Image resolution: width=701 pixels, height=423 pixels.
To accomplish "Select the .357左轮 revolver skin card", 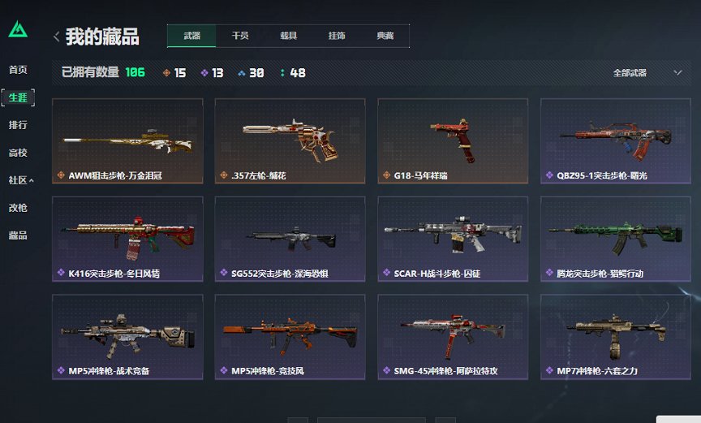I will 290,140.
